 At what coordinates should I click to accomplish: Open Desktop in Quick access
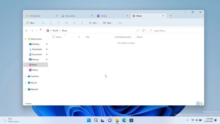(36, 44)
